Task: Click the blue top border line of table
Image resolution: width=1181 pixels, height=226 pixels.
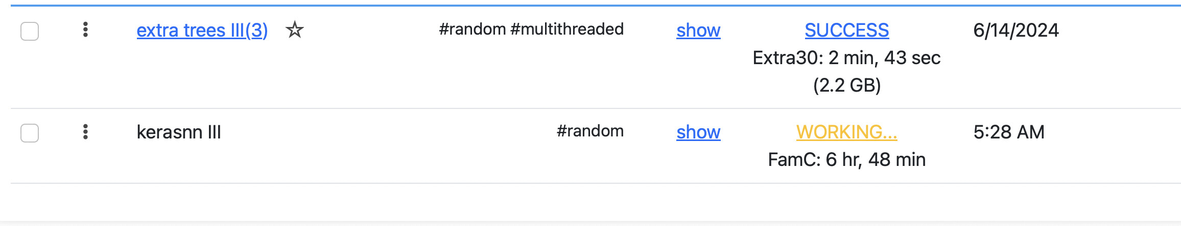Action: pyautogui.click(x=596, y=6)
